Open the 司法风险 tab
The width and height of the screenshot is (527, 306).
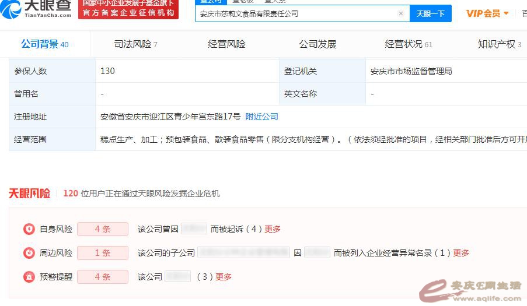tap(135, 44)
